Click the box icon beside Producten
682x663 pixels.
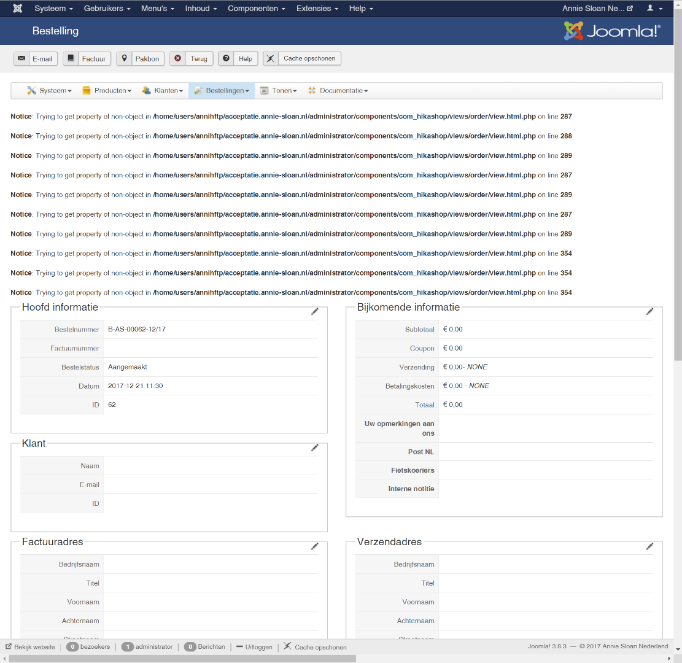(x=87, y=90)
